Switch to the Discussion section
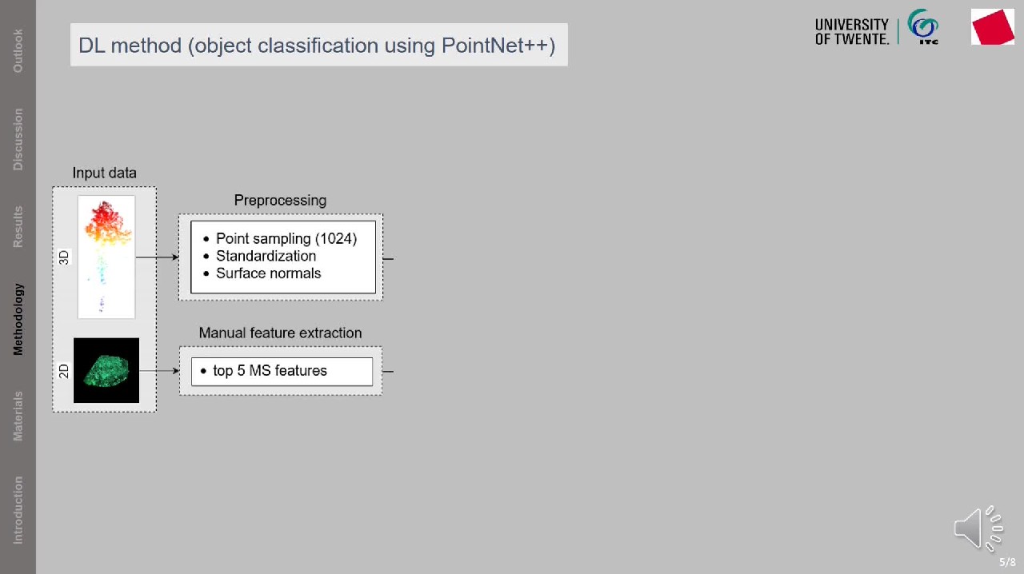The height and width of the screenshot is (574, 1024). point(18,140)
